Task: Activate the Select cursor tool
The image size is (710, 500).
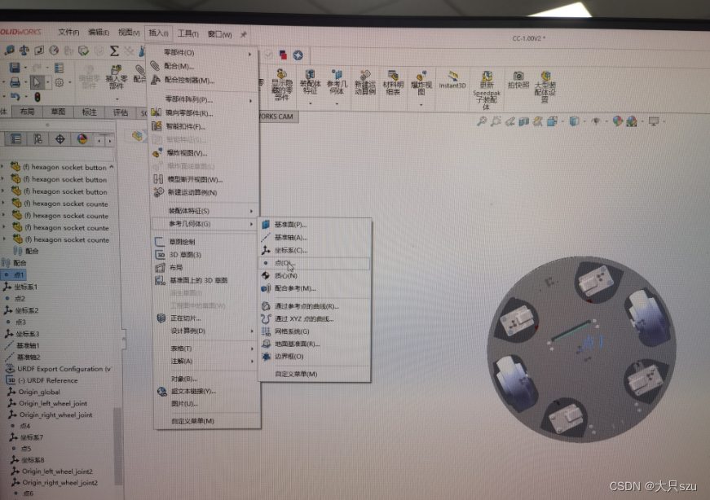Action: [x=37, y=82]
